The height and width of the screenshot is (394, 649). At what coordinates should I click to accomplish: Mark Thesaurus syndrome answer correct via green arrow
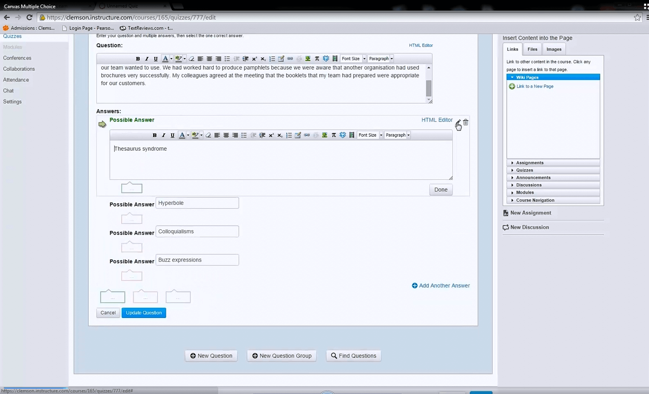click(102, 124)
